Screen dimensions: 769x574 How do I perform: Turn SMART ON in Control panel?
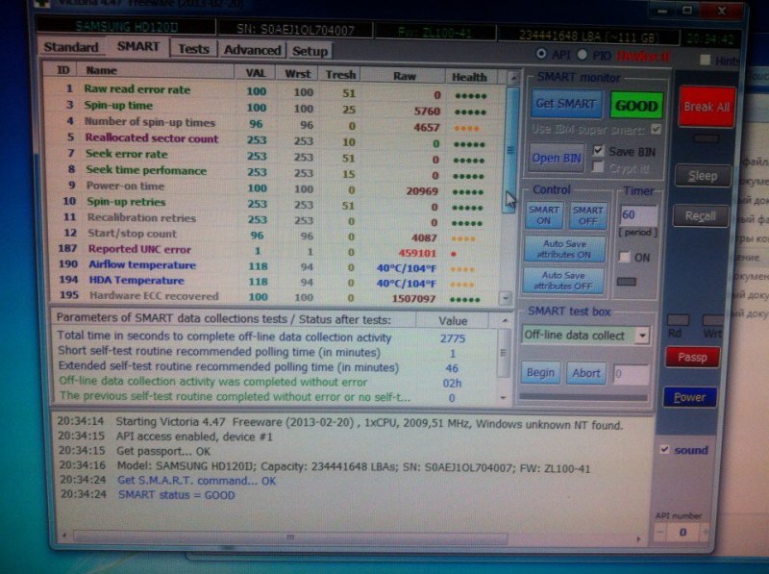click(544, 215)
